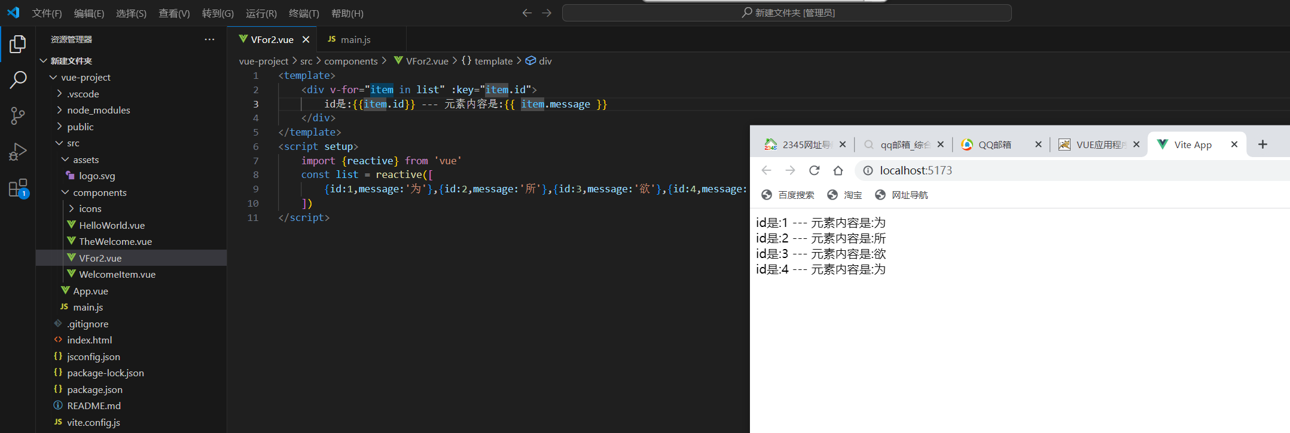Expand the node_modules folder

tap(59, 110)
